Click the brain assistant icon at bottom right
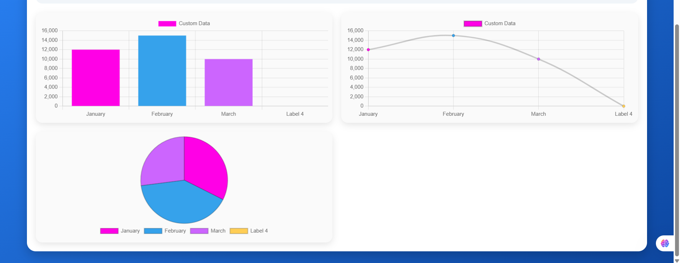The image size is (680, 263). pos(665,243)
